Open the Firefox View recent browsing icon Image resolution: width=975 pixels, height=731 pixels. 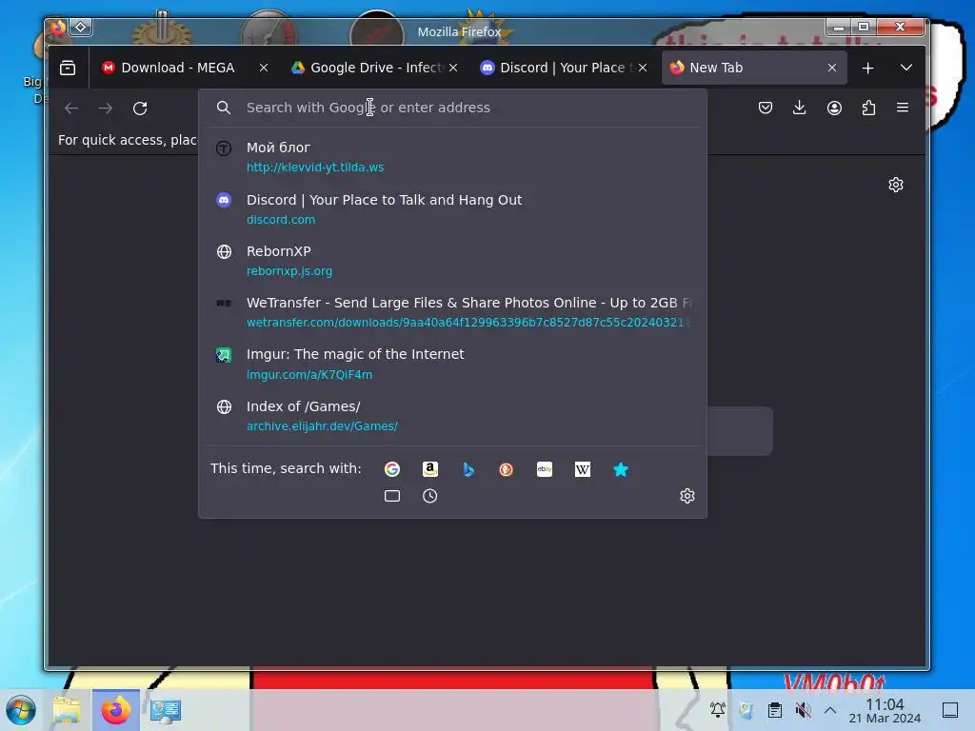point(68,68)
